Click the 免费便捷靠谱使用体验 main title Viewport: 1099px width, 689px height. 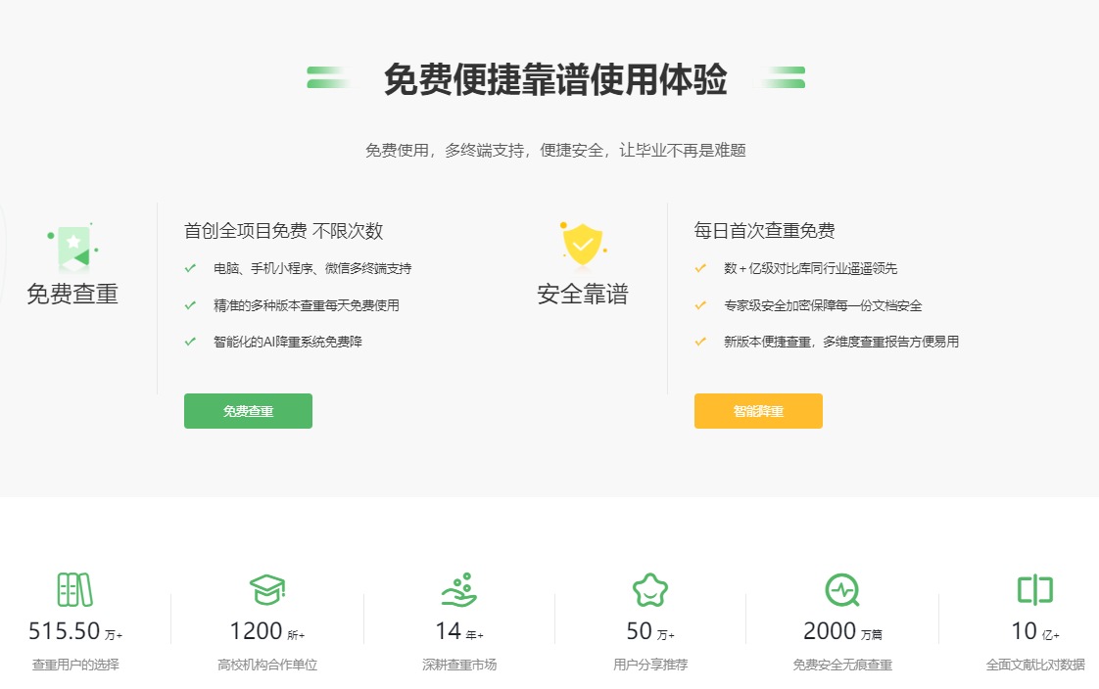[x=554, y=79]
